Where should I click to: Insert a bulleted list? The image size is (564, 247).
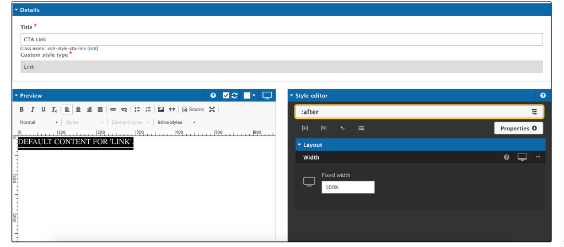(x=137, y=109)
